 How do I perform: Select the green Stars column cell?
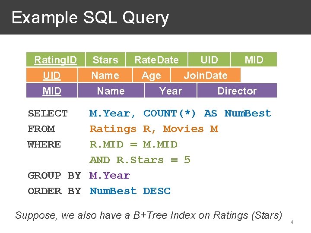(105, 60)
